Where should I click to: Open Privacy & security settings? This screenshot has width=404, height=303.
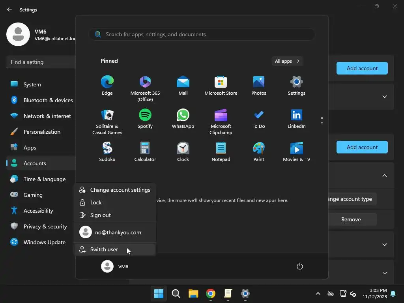pos(41,226)
